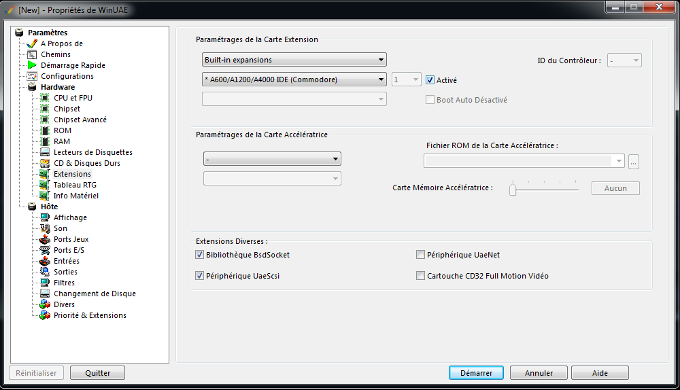The image size is (680, 390).
Task: Open the A600/A1200/A4000 IDE dropdown
Action: pyautogui.click(x=294, y=79)
